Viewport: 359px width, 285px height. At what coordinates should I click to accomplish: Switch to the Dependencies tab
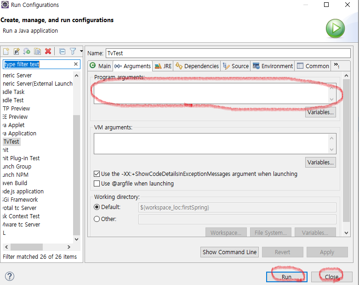pyautogui.click(x=197, y=66)
